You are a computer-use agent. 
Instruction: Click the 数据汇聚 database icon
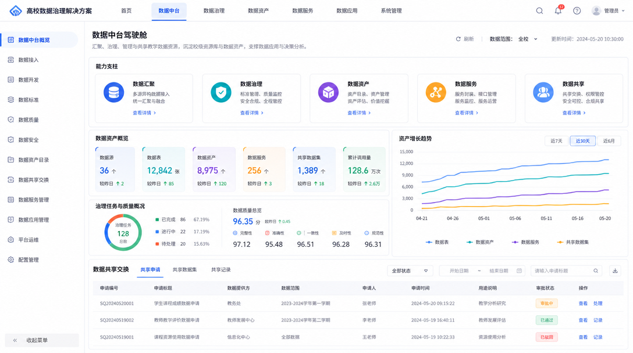114,92
